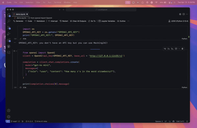
Task: Open GitHub panel in activity bar
Action: click(9, 46)
